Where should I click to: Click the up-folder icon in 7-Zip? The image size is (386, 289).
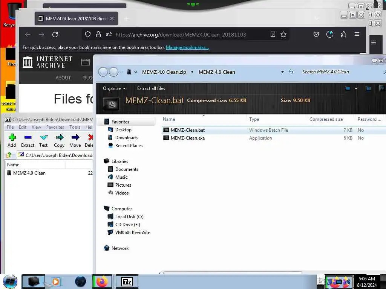9,155
